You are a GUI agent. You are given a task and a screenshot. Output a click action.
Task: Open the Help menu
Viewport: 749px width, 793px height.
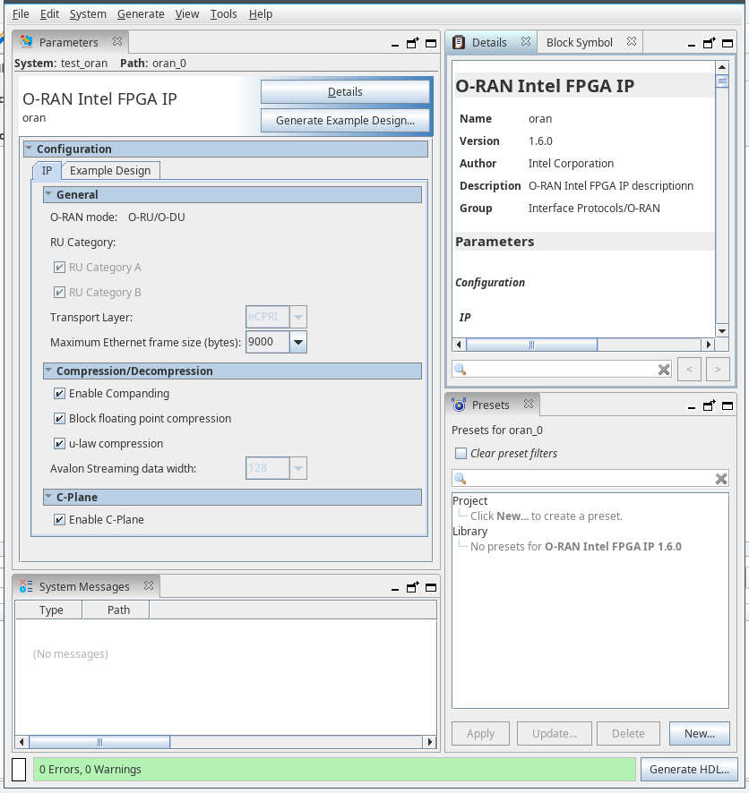coord(261,14)
